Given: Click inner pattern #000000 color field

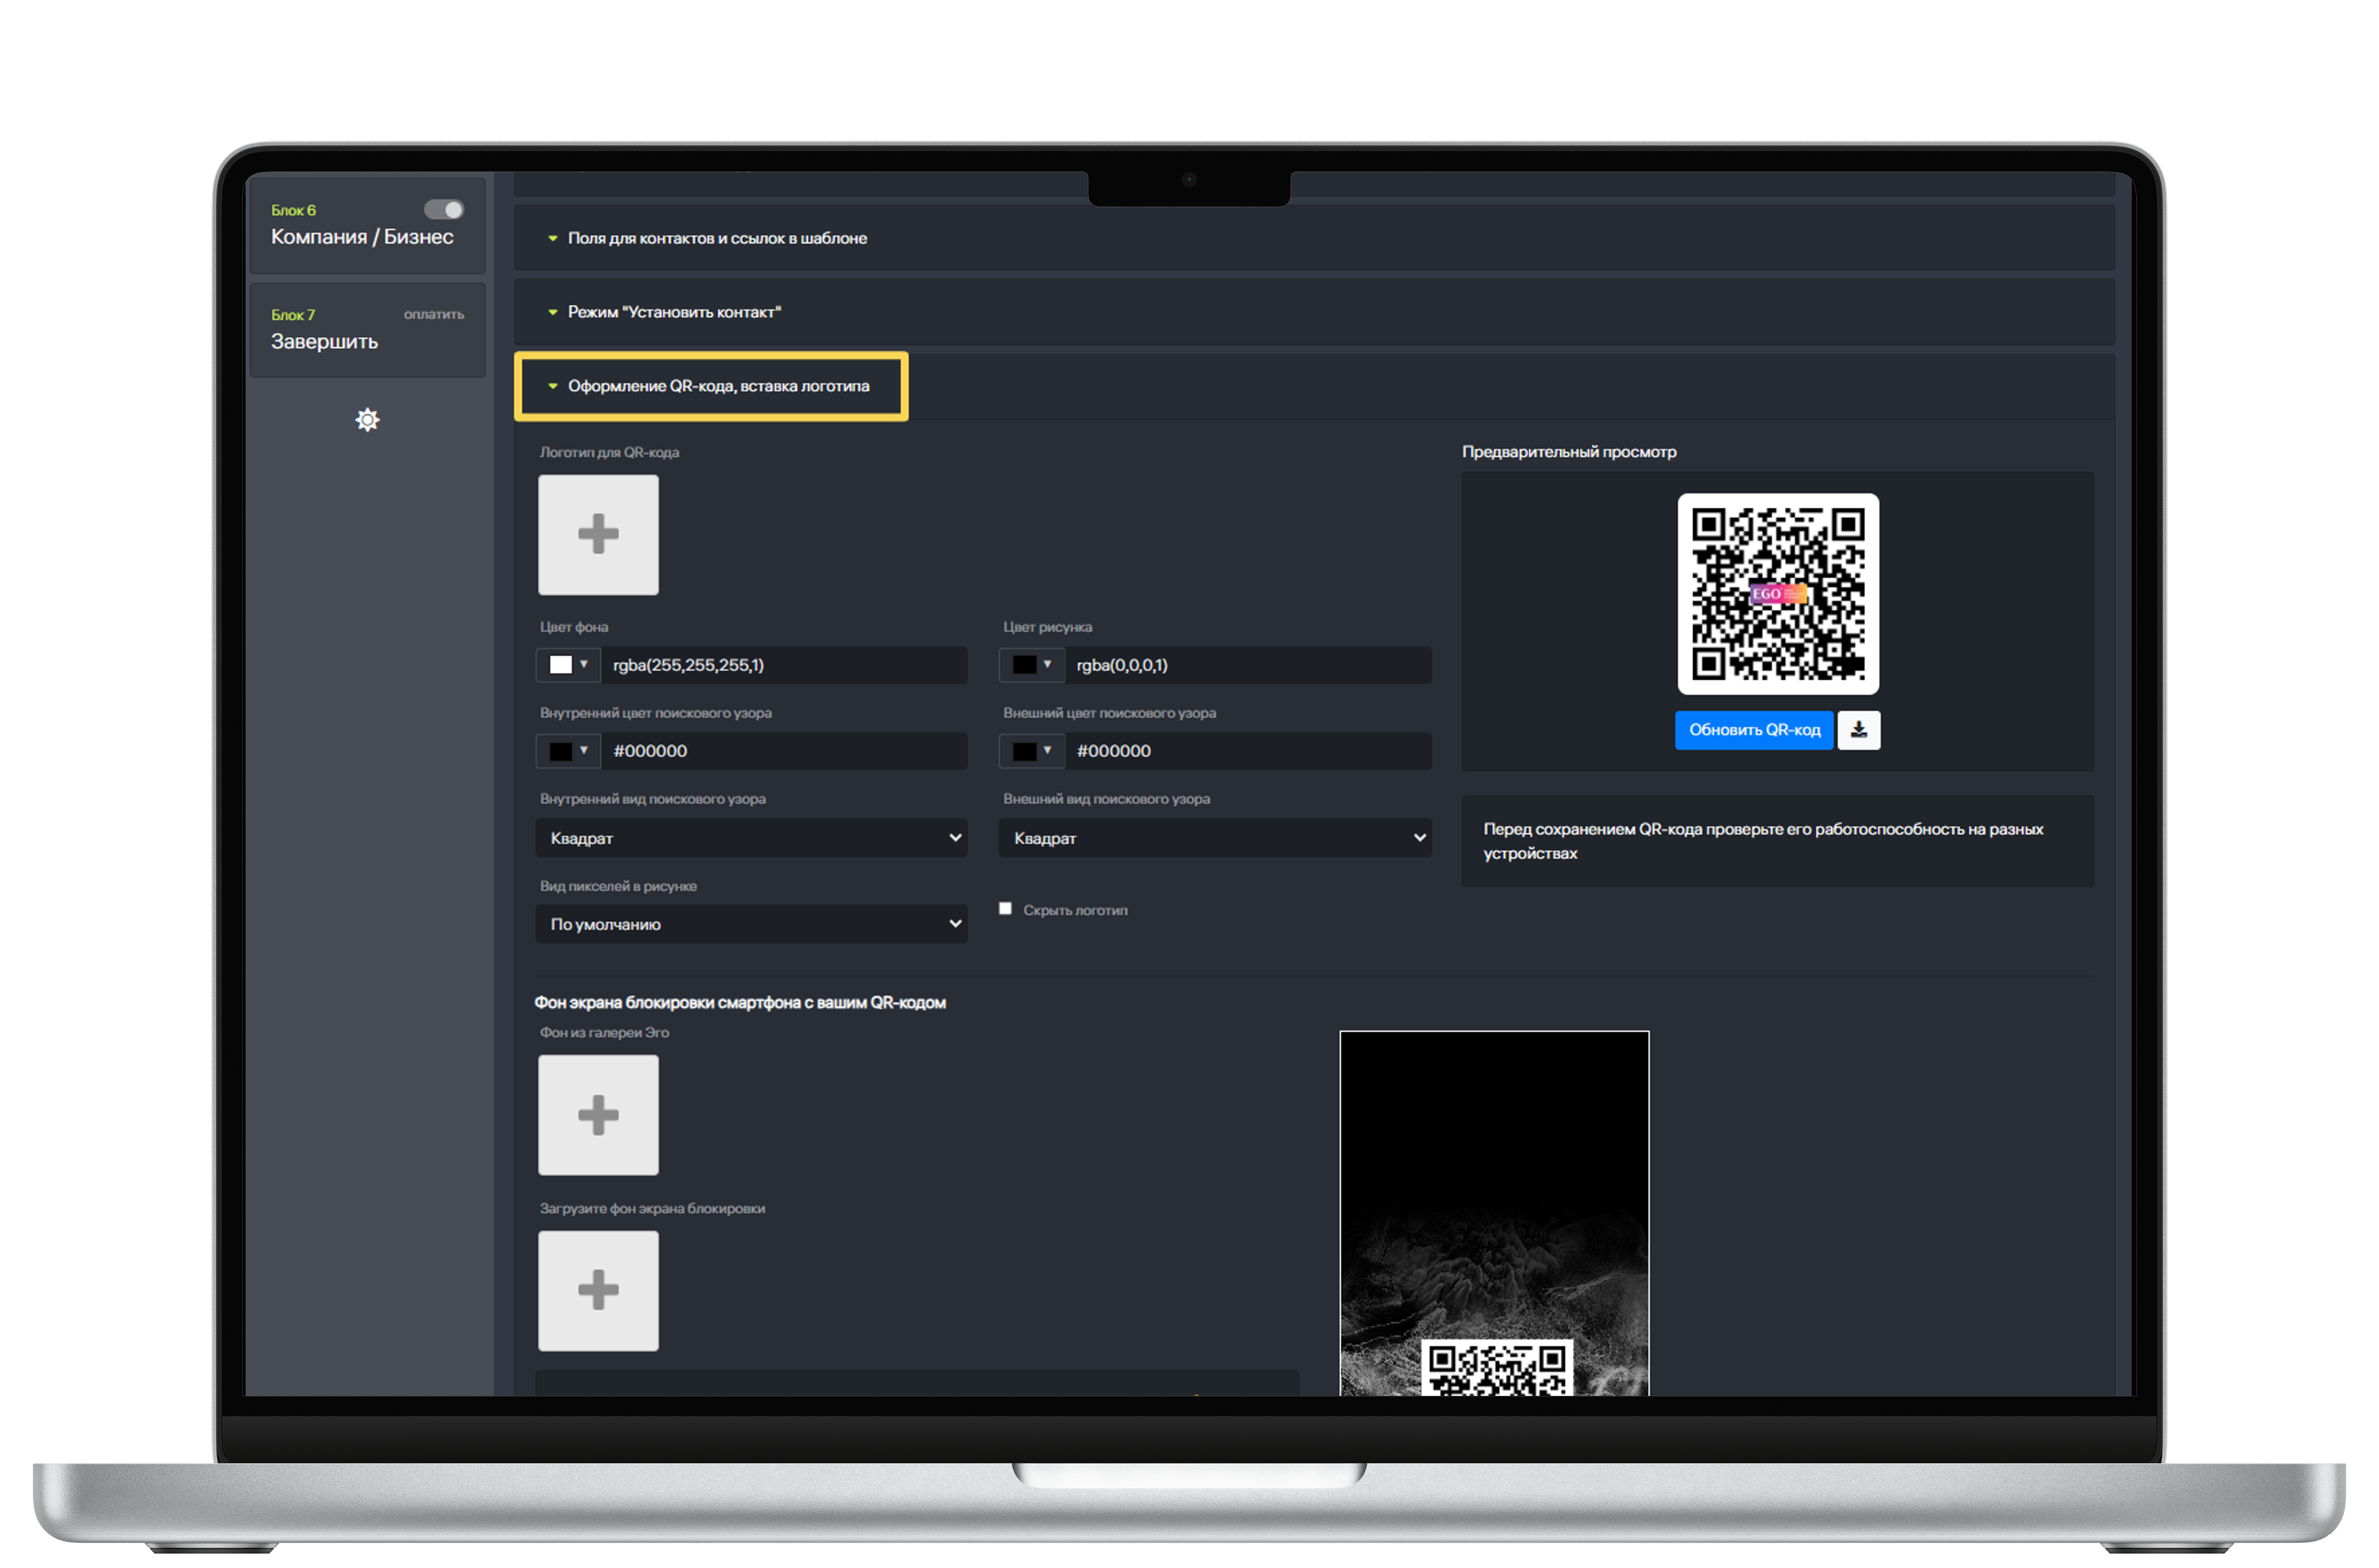Looking at the screenshot, I should (x=783, y=751).
